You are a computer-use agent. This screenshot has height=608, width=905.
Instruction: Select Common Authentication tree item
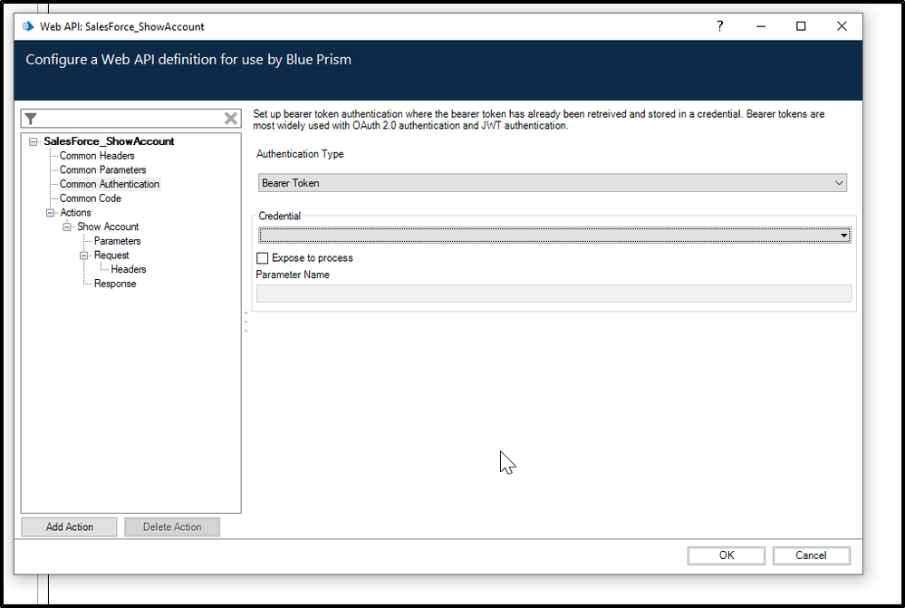110,184
